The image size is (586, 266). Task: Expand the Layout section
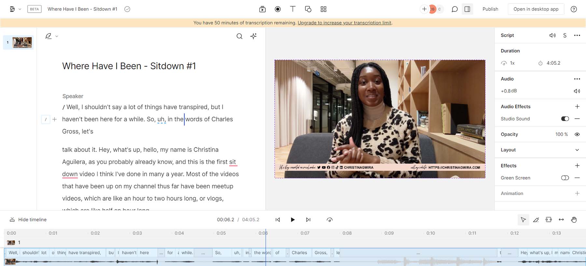[x=540, y=150]
